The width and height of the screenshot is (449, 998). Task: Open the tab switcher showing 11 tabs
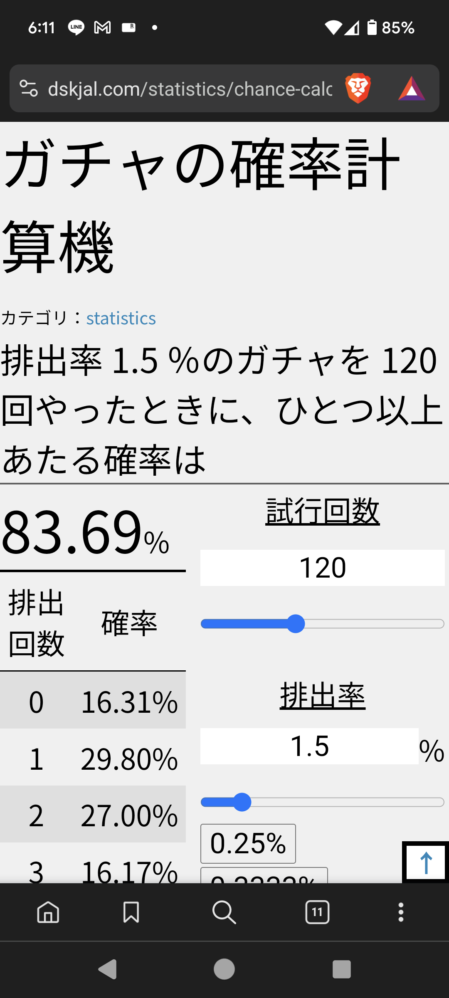point(317,912)
